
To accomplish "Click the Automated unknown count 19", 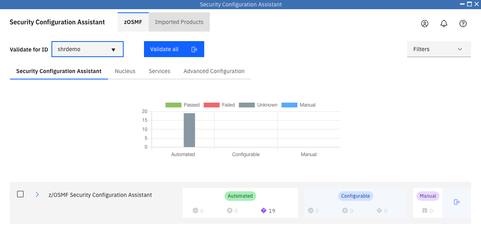I will [268, 211].
